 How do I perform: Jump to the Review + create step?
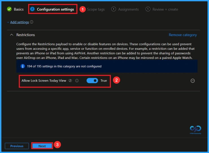[162, 9]
